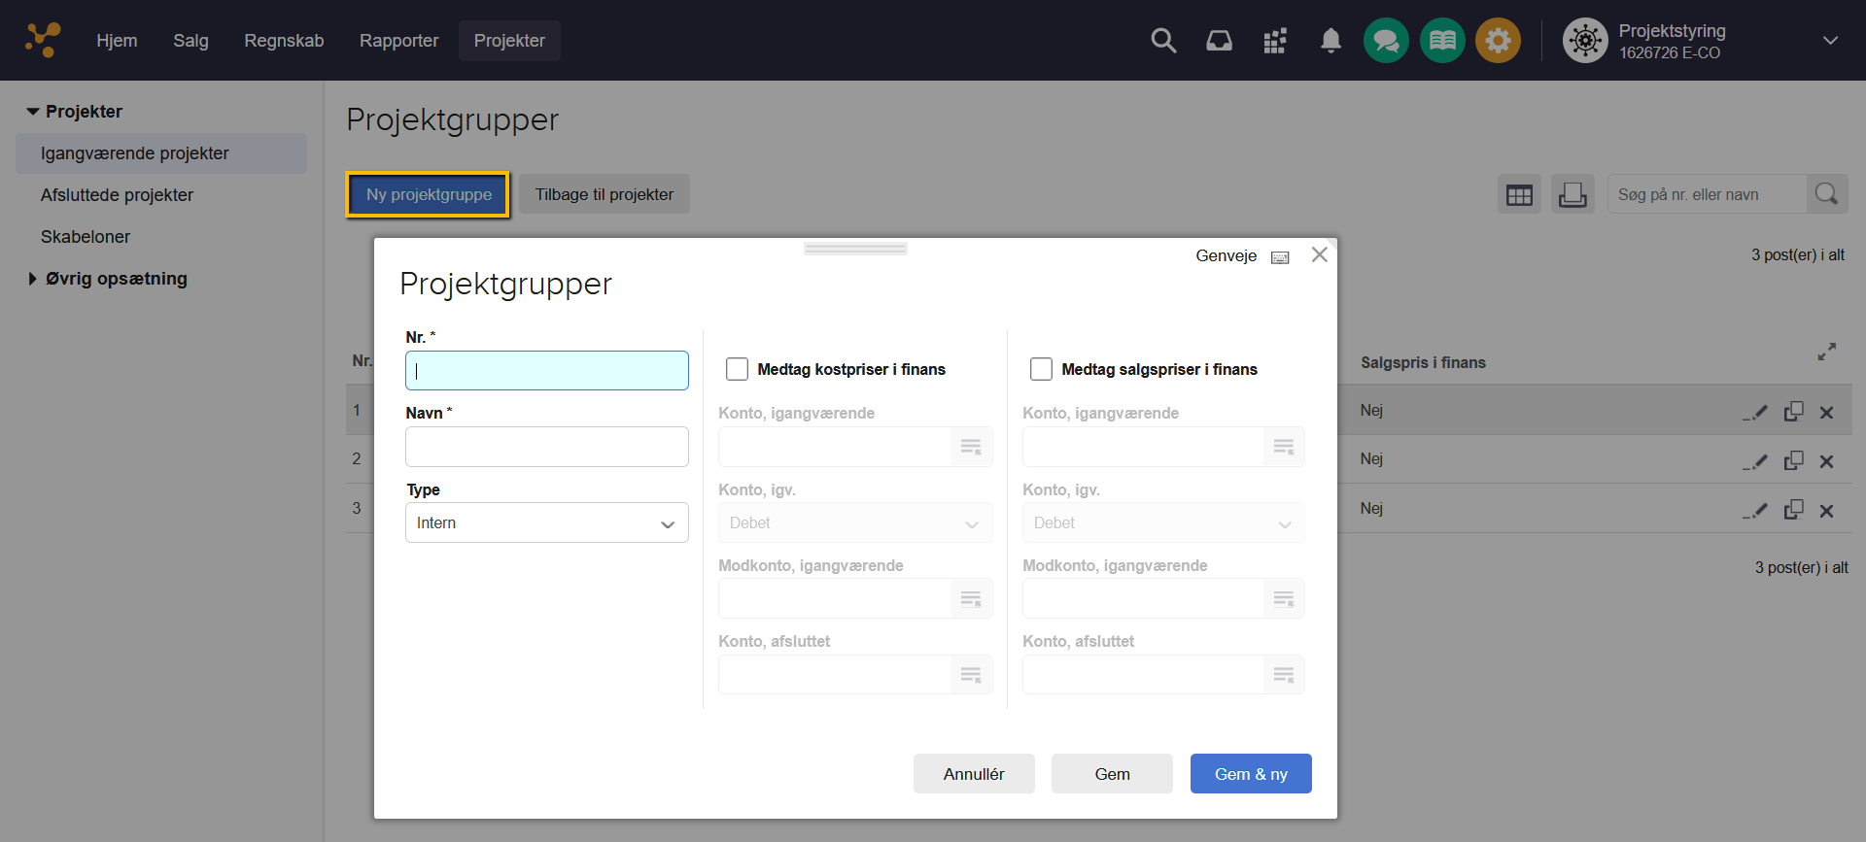The height and width of the screenshot is (842, 1866).
Task: Open the Type dropdown showing Intern
Action: [546, 522]
